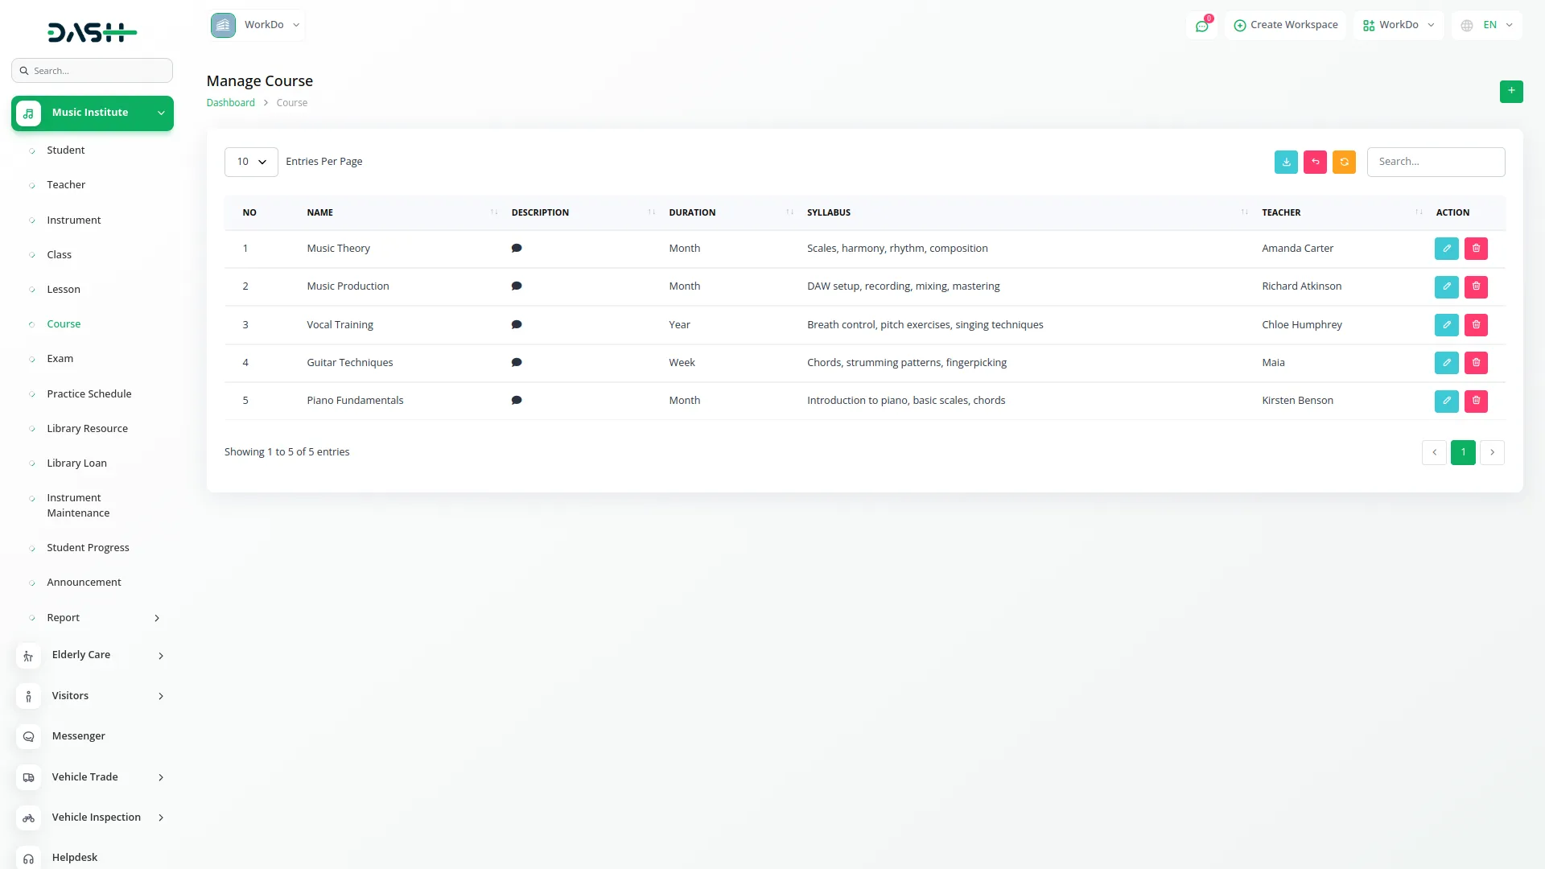Click the pink reset undo icon

pyautogui.click(x=1315, y=162)
